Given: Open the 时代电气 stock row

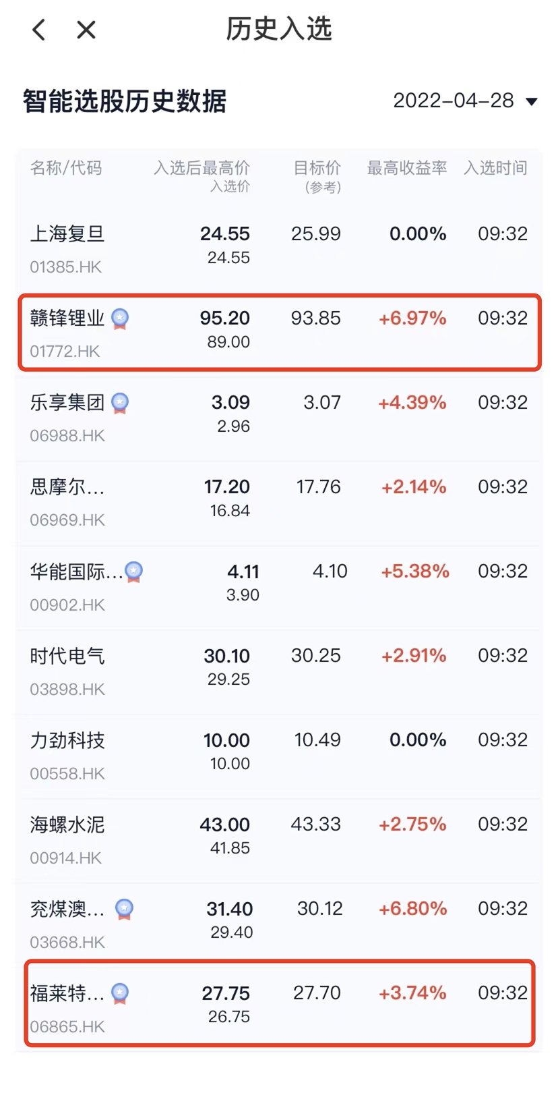Looking at the screenshot, I should (67, 656).
